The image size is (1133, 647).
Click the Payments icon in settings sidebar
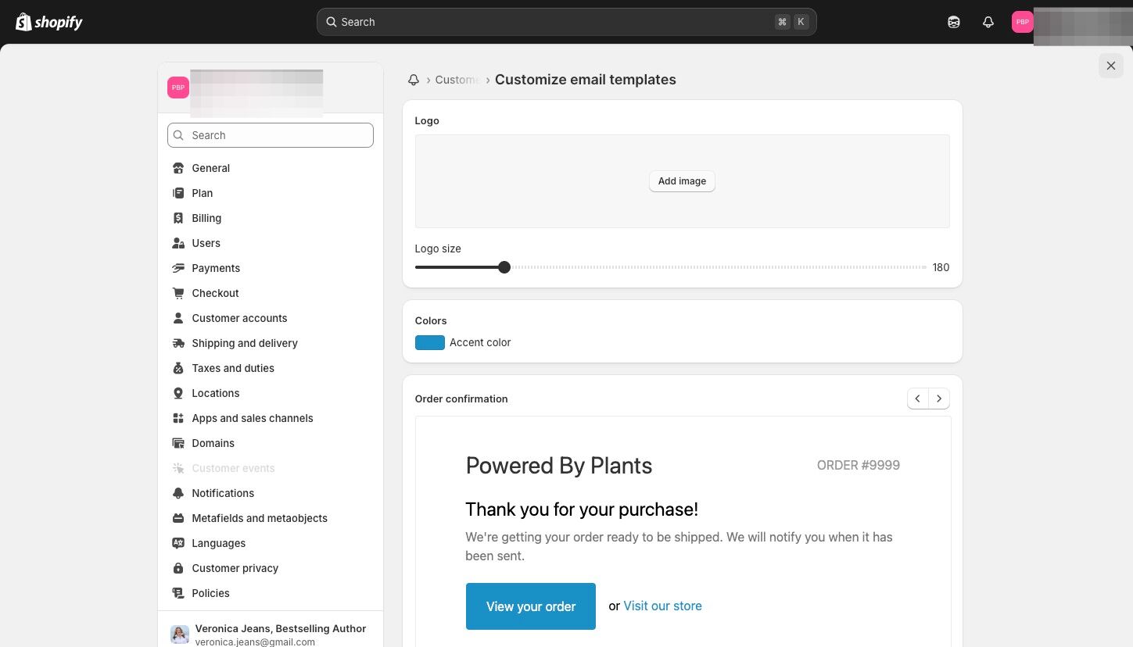pyautogui.click(x=178, y=268)
